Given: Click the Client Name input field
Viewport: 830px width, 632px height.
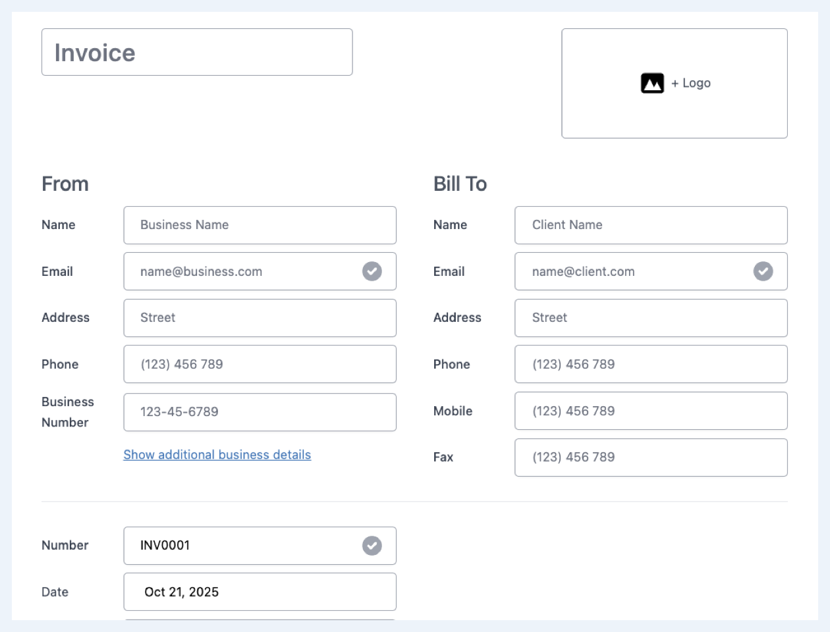Looking at the screenshot, I should pyautogui.click(x=650, y=225).
